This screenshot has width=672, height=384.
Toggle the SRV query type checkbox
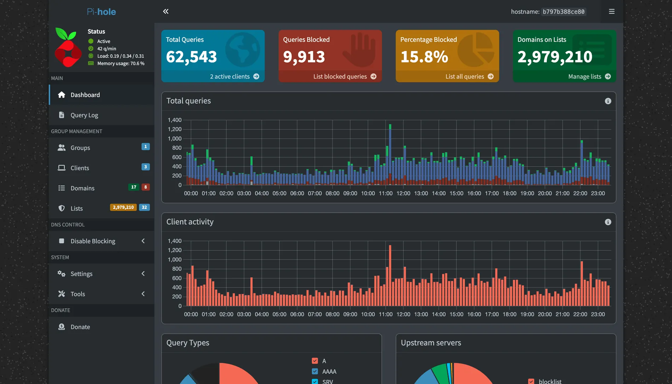[315, 382]
